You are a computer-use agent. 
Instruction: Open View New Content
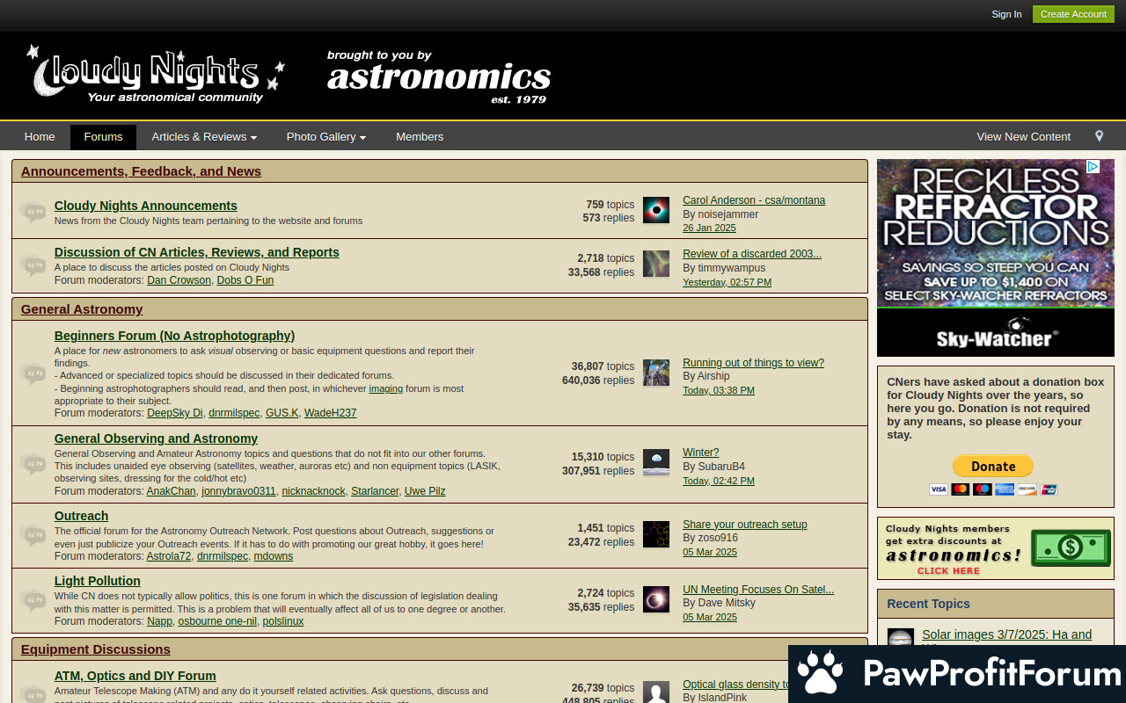tap(1023, 137)
